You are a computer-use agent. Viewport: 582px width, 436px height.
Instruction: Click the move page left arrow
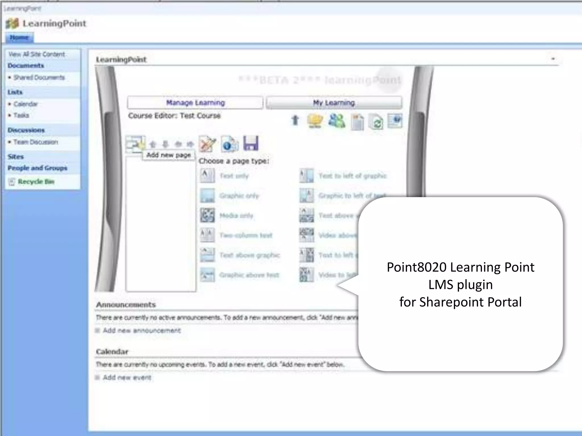(x=178, y=144)
